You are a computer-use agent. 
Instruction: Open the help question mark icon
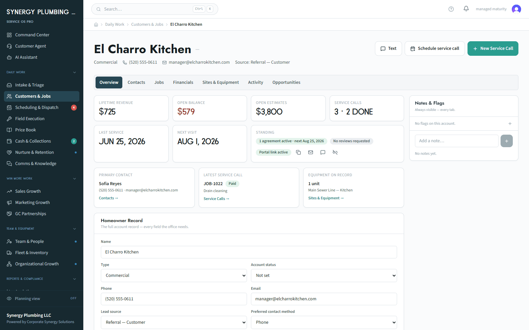451,9
